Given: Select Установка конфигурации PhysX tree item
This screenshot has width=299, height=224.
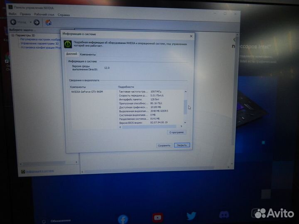Looking at the screenshot, I should (41, 47).
